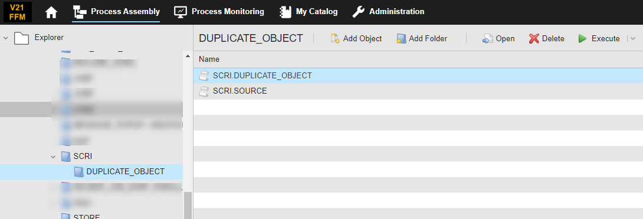Open the Execute dropdown arrow

[x=633, y=38]
